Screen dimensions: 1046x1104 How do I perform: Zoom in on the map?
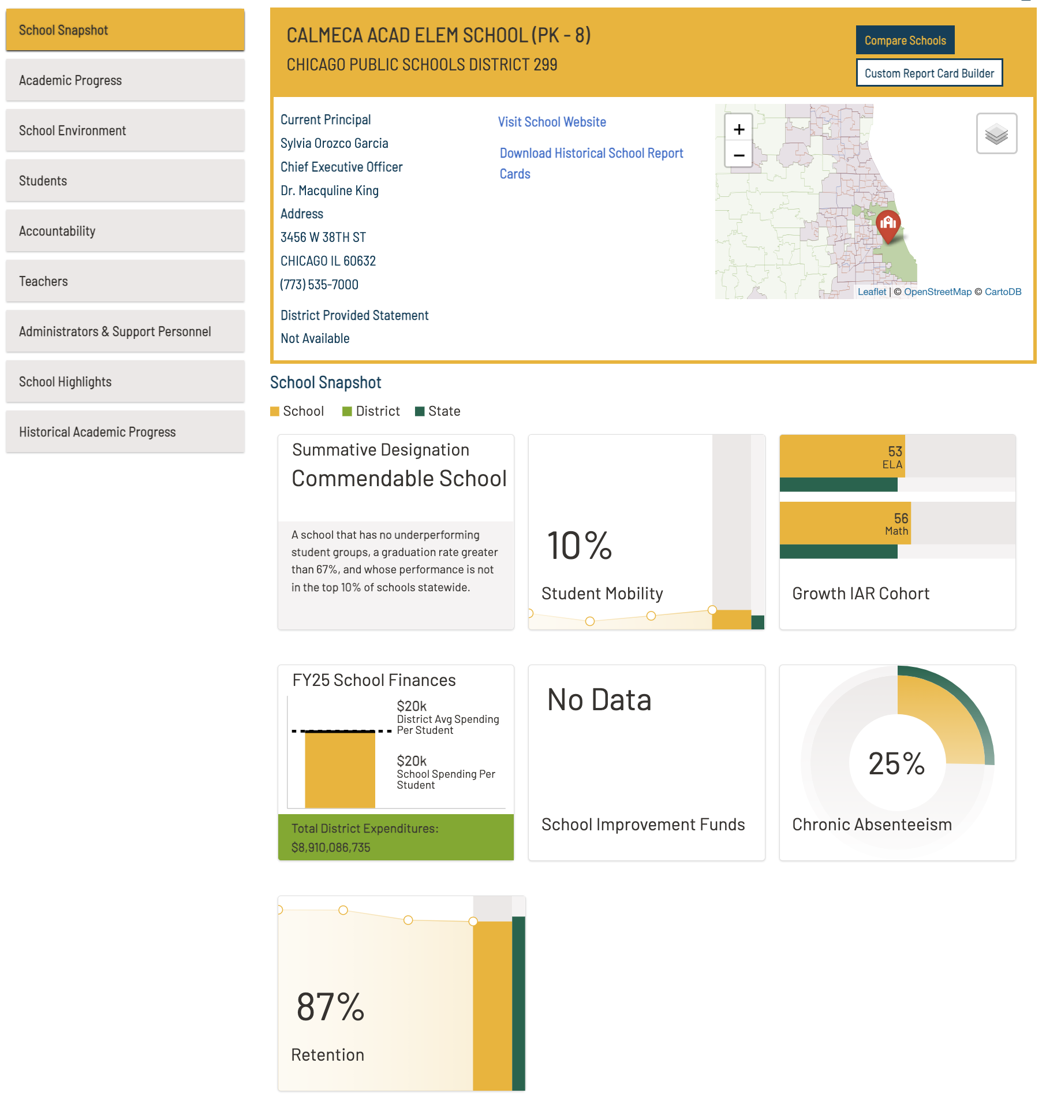[x=738, y=129]
